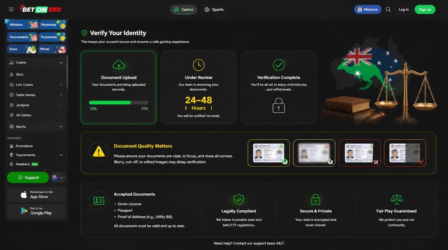Viewport: 448px width, 250px height.
Task: Click the Document Upload cloud icon
Action: click(119, 65)
